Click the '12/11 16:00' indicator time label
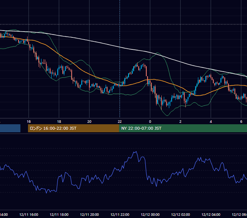Viewport: 247px width, 218px height. click(x=29, y=214)
